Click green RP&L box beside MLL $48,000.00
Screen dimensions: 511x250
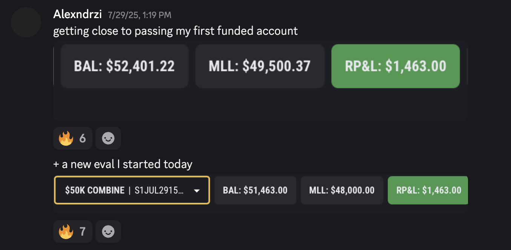pyautogui.click(x=428, y=190)
